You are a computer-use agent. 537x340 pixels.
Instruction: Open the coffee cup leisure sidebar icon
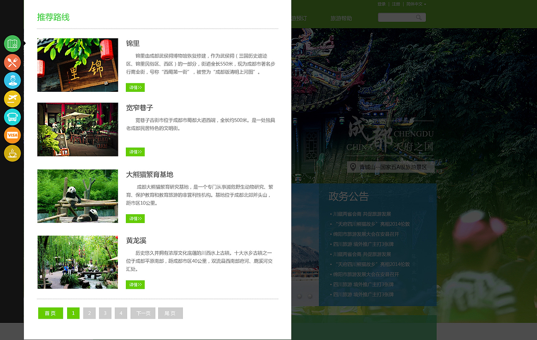(x=12, y=153)
